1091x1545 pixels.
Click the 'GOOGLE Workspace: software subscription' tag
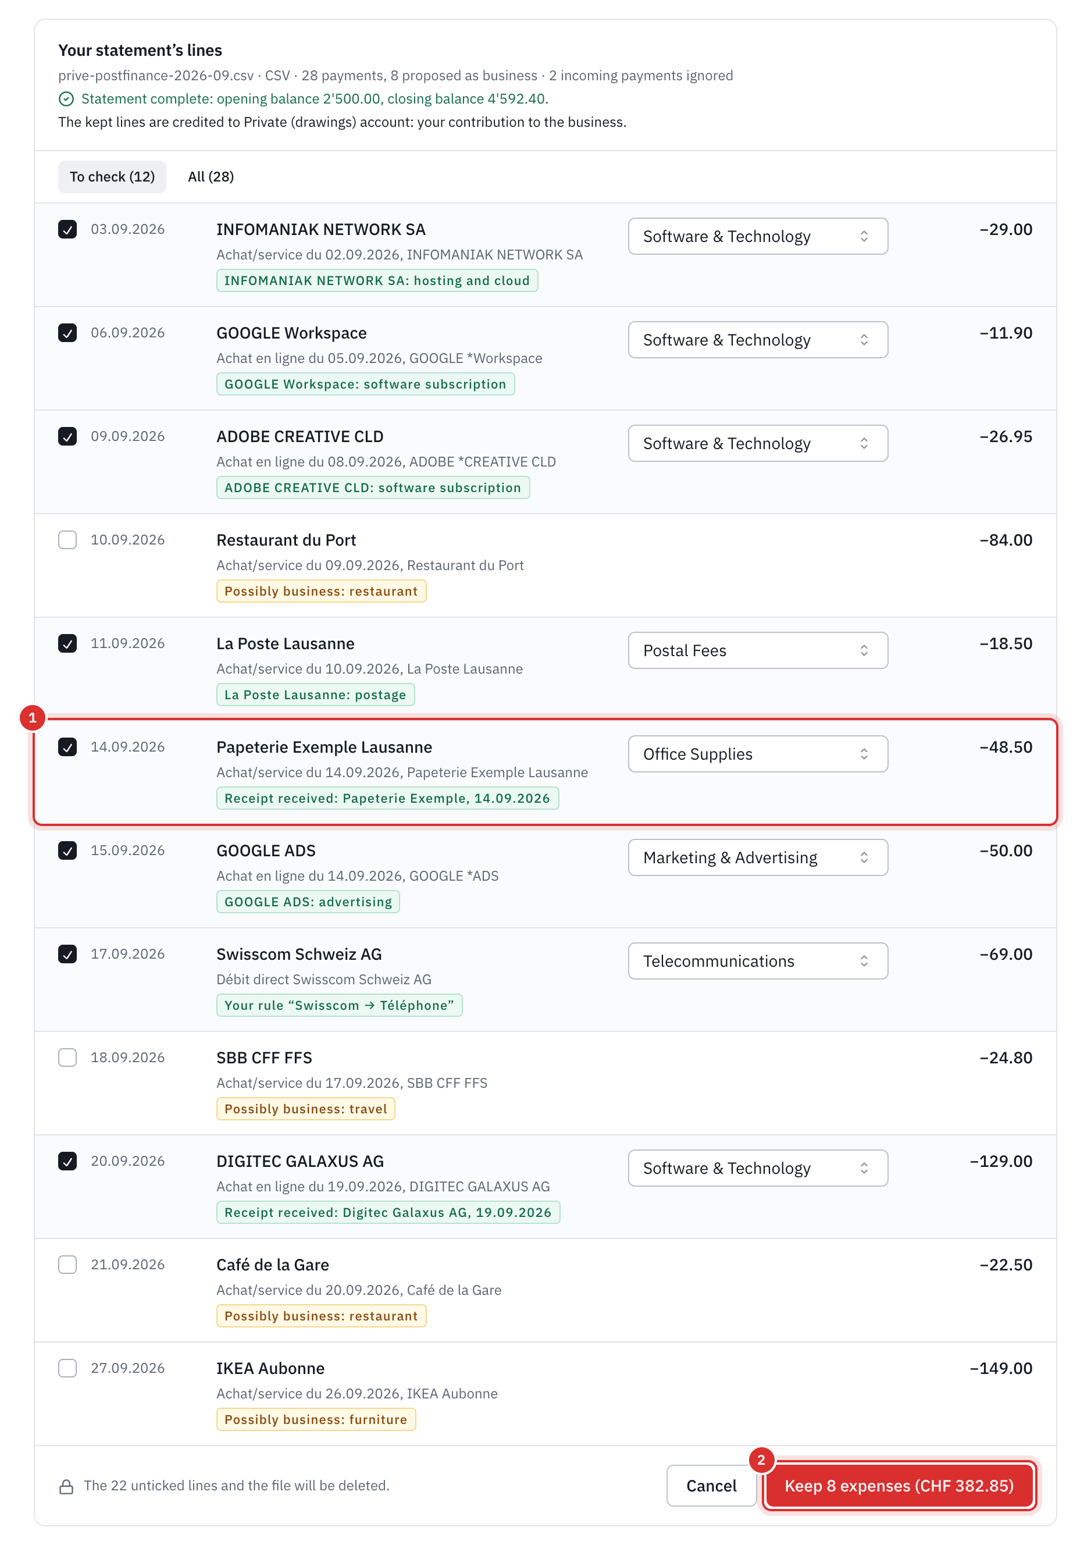pyautogui.click(x=366, y=385)
